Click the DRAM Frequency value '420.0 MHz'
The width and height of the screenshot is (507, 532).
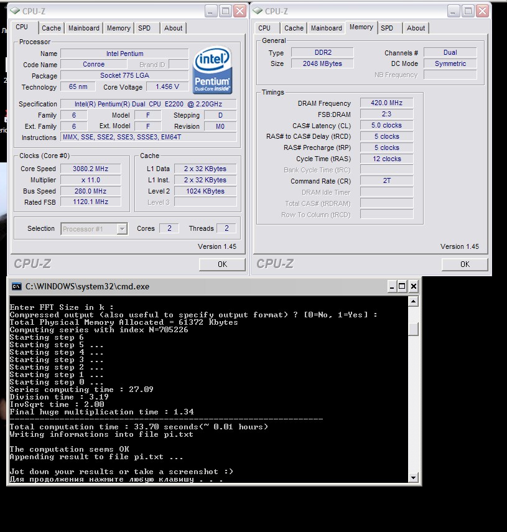[x=386, y=103]
